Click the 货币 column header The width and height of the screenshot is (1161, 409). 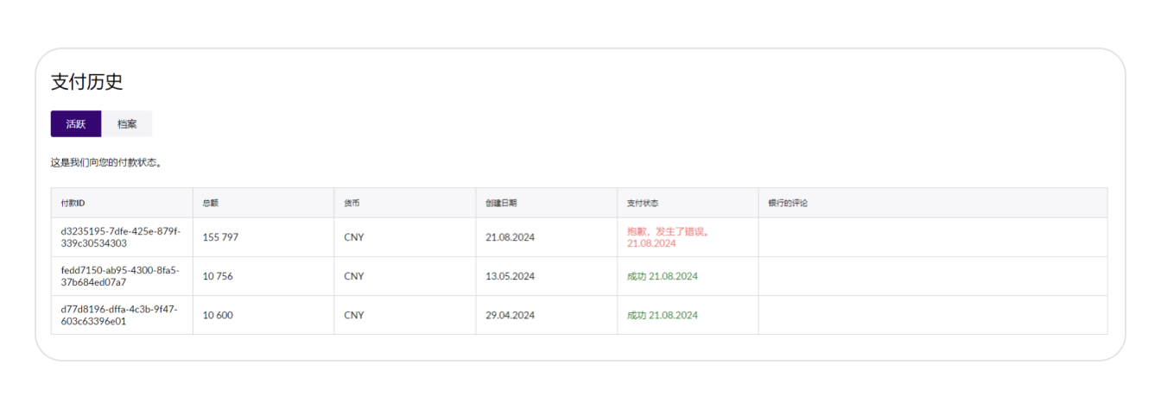coord(352,203)
